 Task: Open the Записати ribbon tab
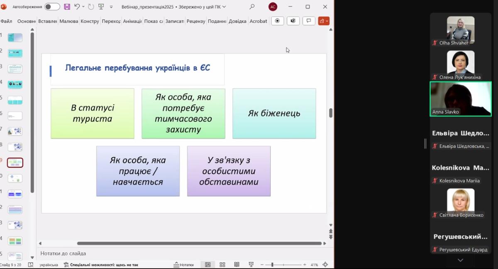(175, 21)
